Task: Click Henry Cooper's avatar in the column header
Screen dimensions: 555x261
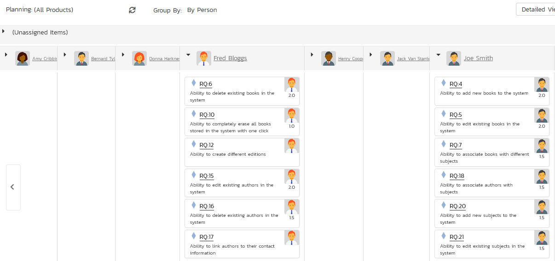Action: coord(329,58)
